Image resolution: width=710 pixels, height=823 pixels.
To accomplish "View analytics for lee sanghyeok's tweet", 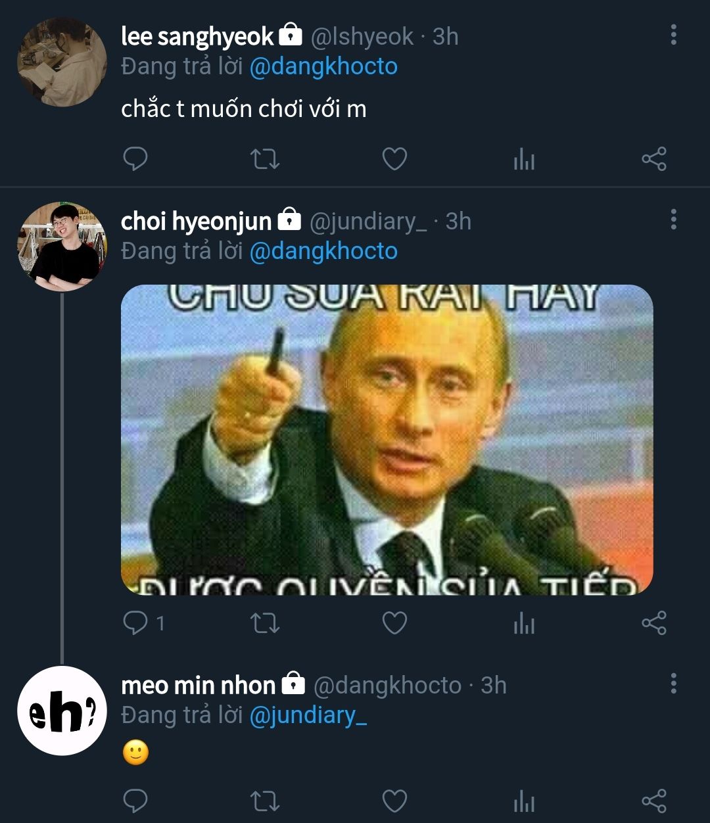I will click(524, 159).
